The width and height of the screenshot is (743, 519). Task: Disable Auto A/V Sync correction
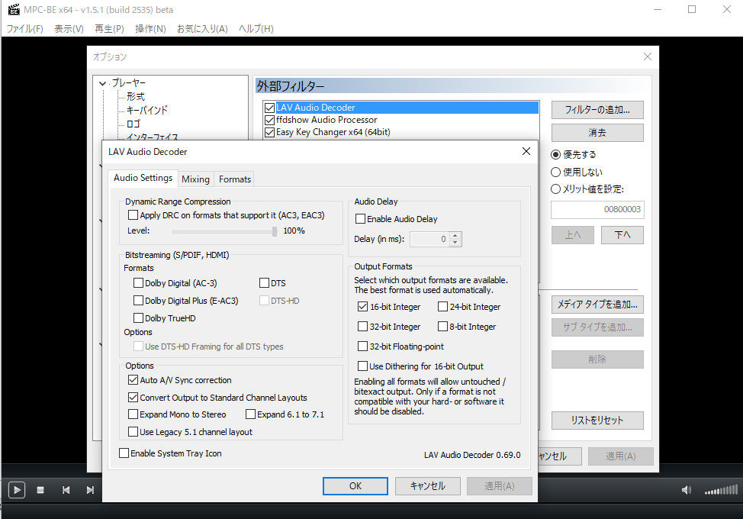133,380
